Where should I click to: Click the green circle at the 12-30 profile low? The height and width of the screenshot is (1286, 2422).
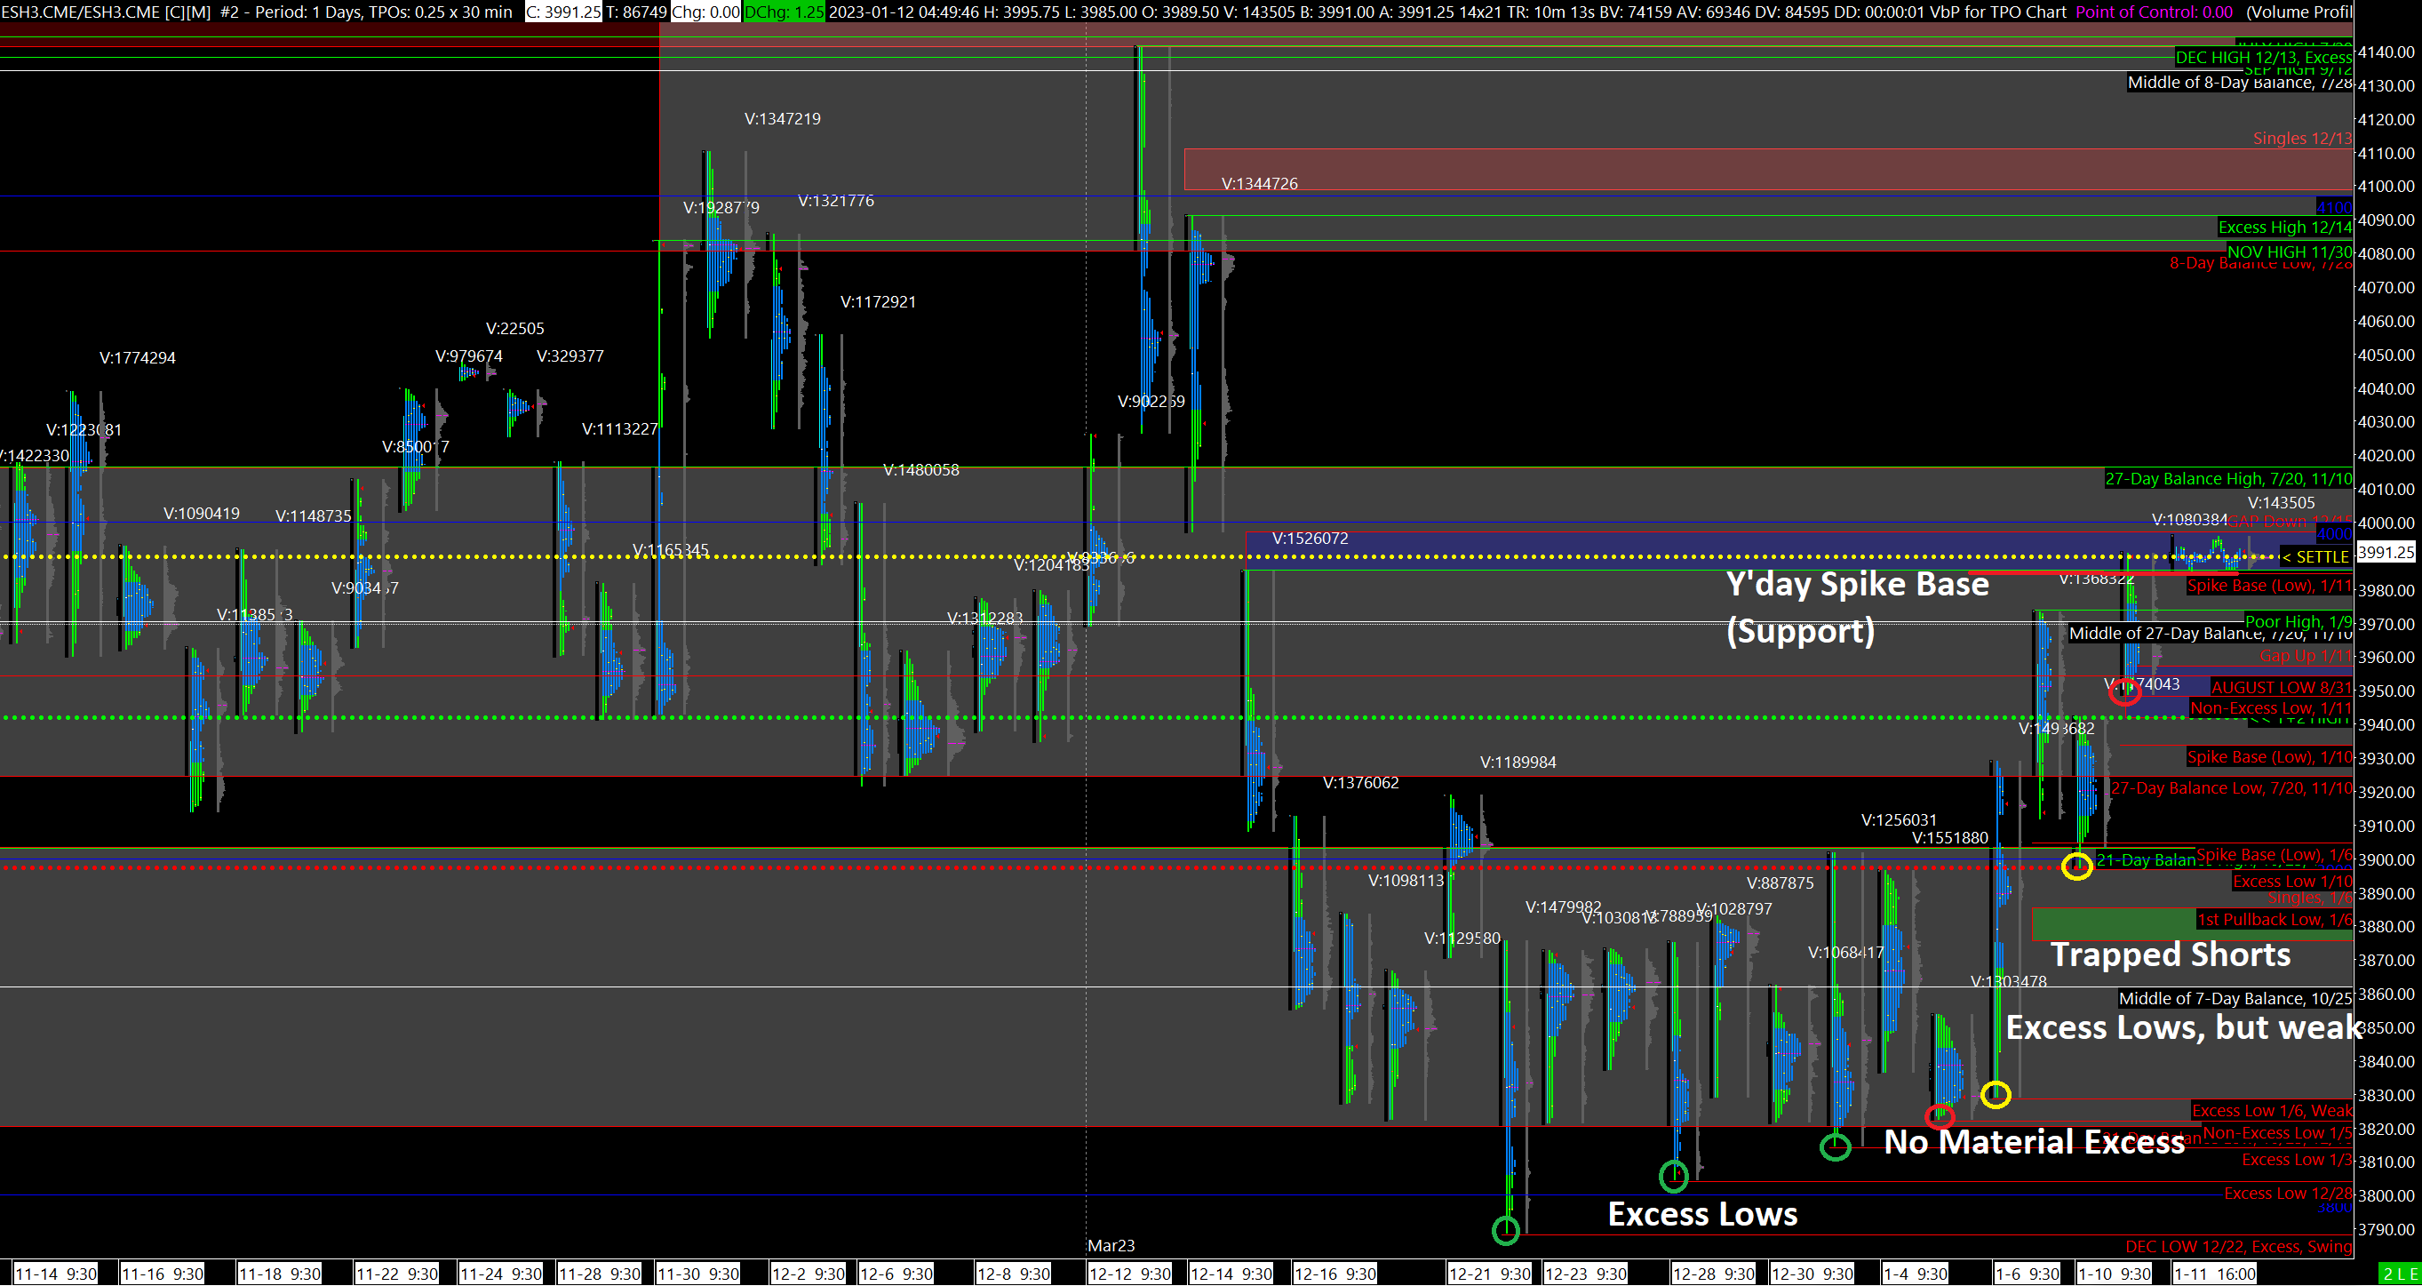point(1836,1146)
